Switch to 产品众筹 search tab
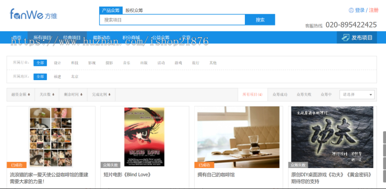This screenshot has width=386, height=189. (x=111, y=10)
